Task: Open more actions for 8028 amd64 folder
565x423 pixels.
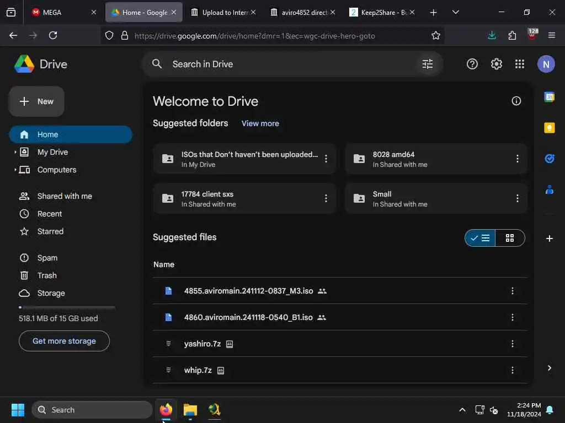Action: tap(517, 159)
